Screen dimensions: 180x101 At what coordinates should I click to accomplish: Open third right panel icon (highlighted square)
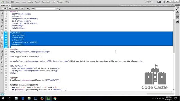177,18
